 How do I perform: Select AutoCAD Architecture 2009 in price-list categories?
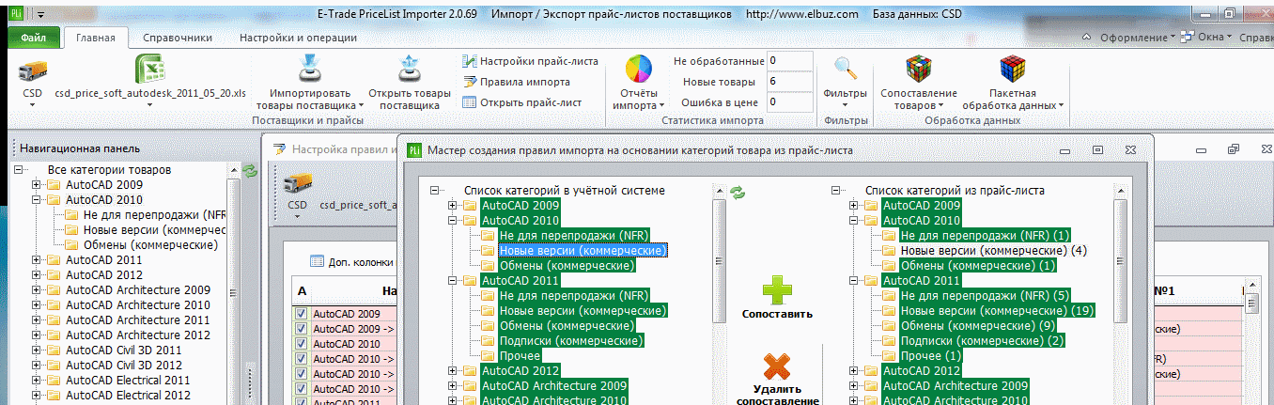coord(955,386)
